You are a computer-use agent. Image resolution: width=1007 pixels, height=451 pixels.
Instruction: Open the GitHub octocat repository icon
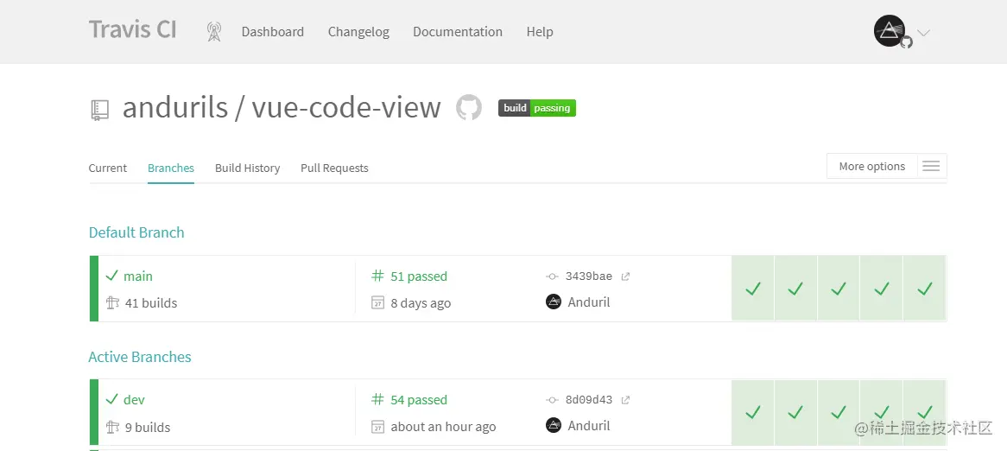(x=469, y=107)
